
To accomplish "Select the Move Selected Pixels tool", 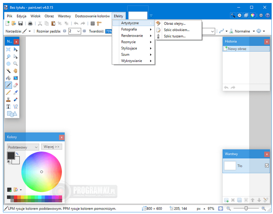I will (x=16, y=50).
